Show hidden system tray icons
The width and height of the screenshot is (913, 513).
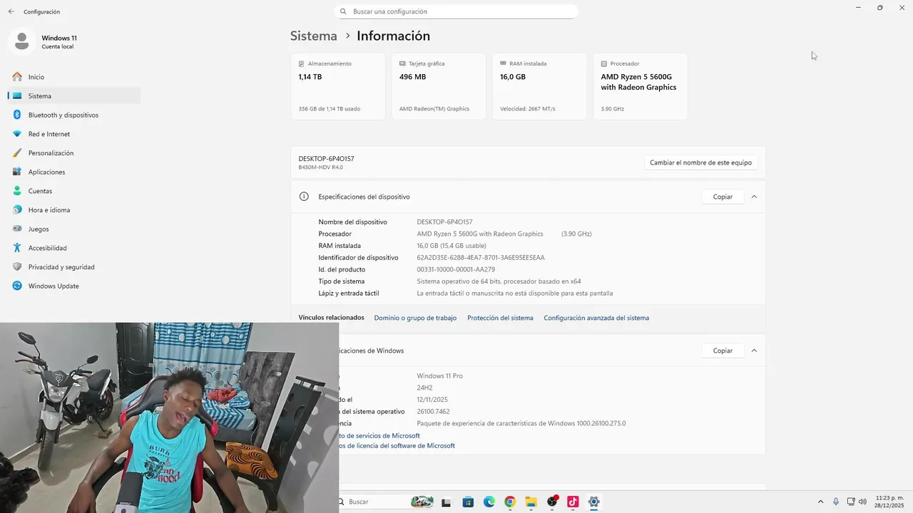820,502
